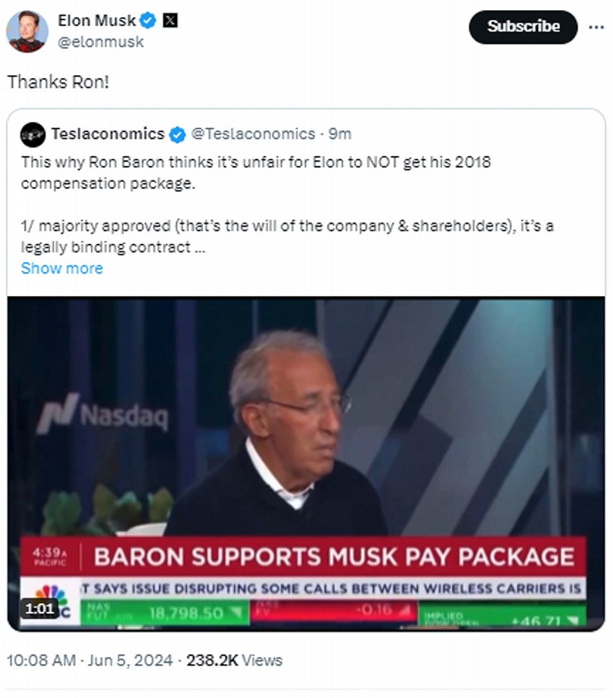
Task: Click the Teslaconomics round profile avatar
Action: click(x=32, y=134)
